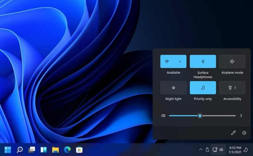Toggle Priority only focus assist tile
The width and height of the screenshot is (253, 156).
pos(203,88)
